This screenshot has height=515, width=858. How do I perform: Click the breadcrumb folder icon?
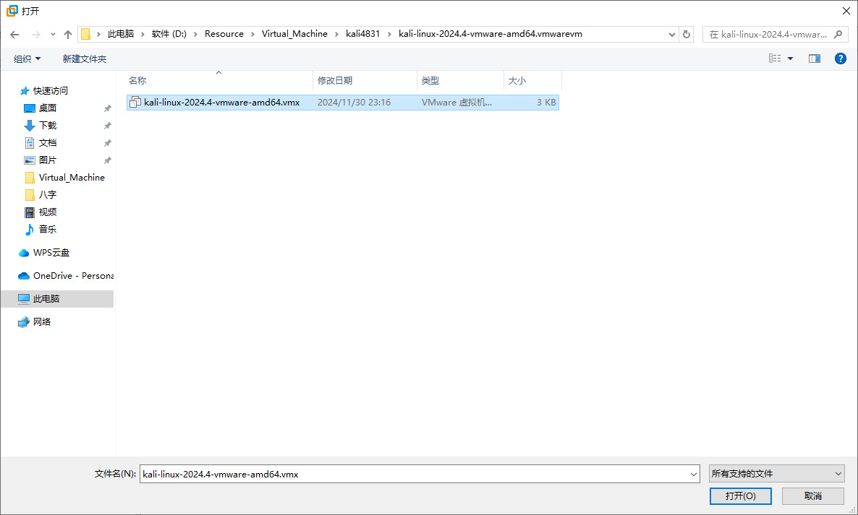(x=86, y=34)
